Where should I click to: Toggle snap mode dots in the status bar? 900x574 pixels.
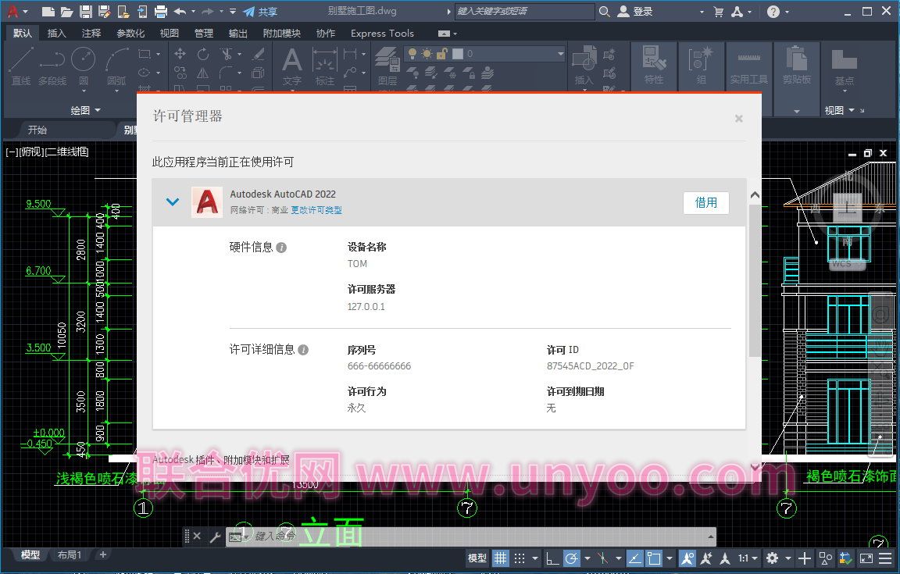520,558
